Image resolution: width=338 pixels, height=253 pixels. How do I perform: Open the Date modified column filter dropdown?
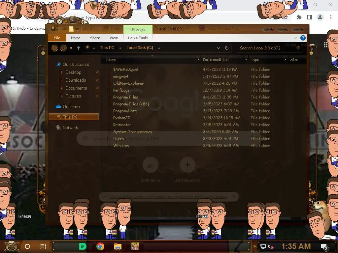point(246,59)
